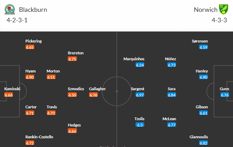The image size is (233, 147).
Task: Select Marquinhos on Norwich's side
Action: tap(134, 59)
